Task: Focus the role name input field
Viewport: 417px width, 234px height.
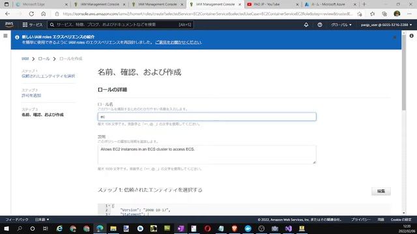Action: [x=207, y=117]
